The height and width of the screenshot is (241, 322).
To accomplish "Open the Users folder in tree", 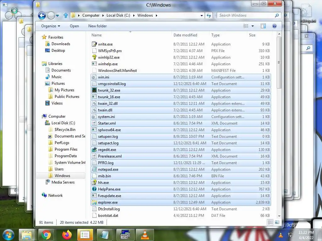I will point(59,169).
